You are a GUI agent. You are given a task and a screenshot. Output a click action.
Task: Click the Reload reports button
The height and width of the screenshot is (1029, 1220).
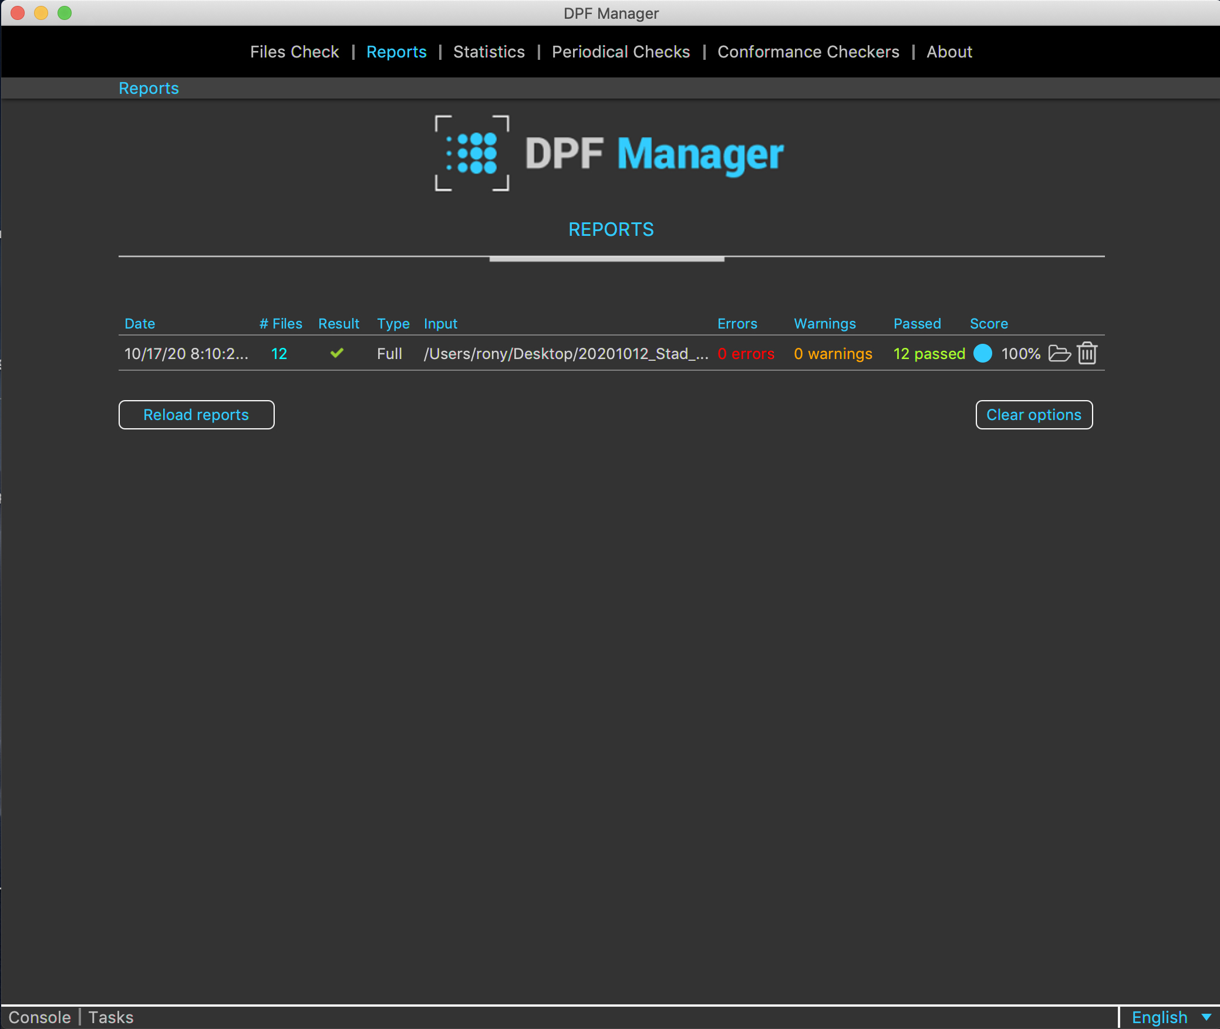tap(196, 415)
